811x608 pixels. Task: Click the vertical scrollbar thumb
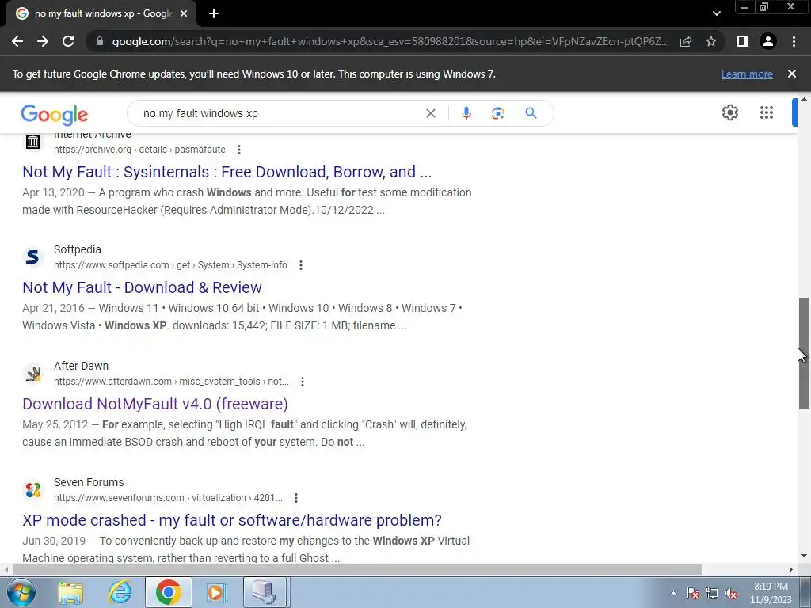(805, 354)
